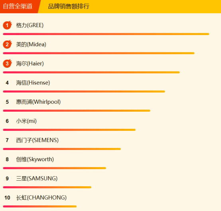Viewport: 221px width, 211px height.
Task: Click rank number 4
Action: [x=7, y=83]
